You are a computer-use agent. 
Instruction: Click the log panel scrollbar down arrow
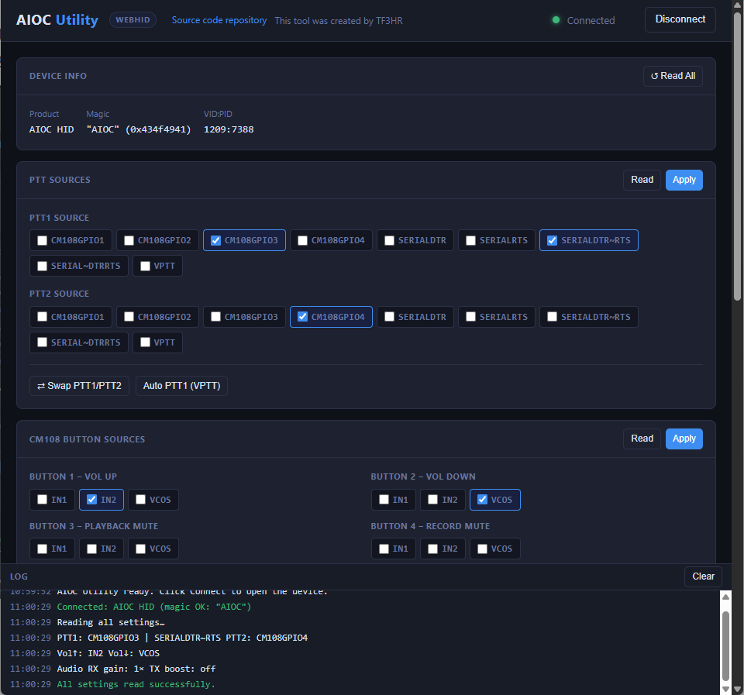pyautogui.click(x=725, y=688)
